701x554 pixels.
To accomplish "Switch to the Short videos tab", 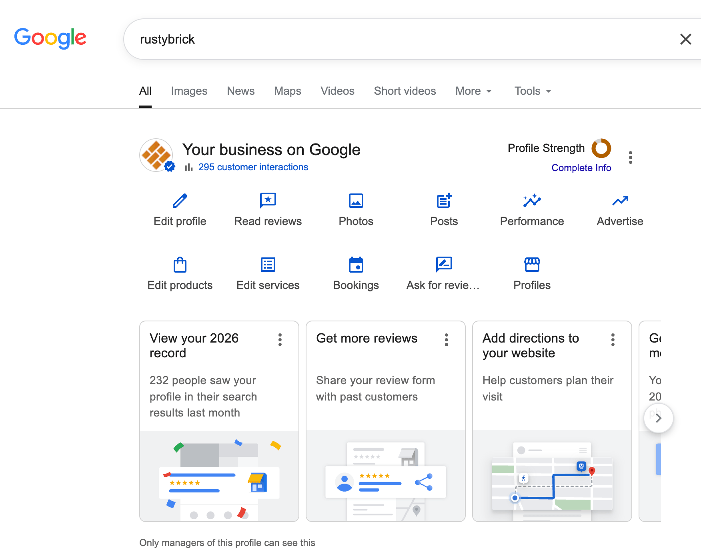I will pyautogui.click(x=405, y=91).
